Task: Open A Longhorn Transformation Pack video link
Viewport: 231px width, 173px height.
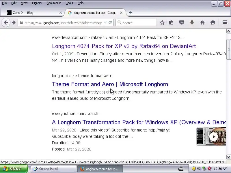Action: click(139, 122)
